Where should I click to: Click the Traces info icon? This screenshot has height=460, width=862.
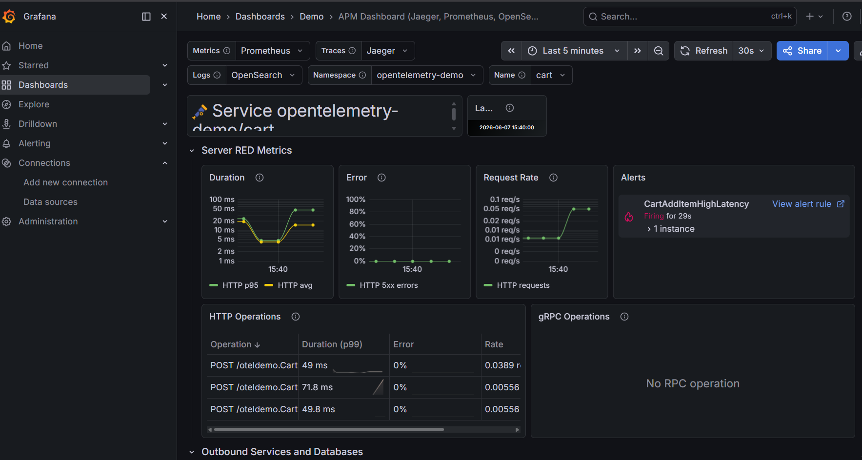(x=352, y=51)
